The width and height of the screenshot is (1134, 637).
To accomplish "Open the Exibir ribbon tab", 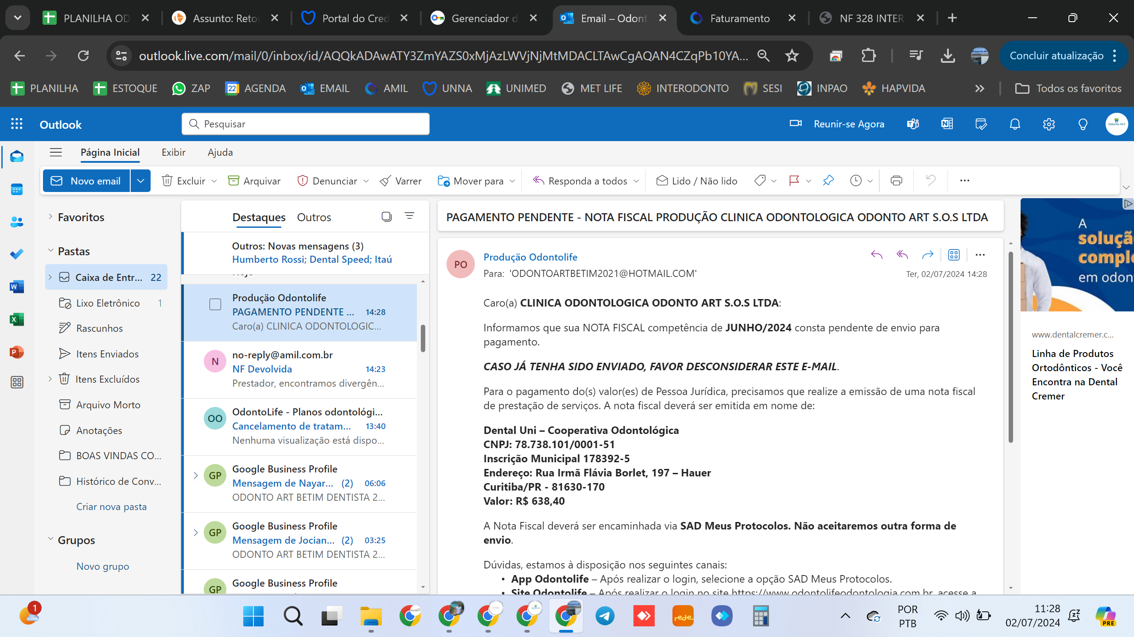I will [173, 152].
